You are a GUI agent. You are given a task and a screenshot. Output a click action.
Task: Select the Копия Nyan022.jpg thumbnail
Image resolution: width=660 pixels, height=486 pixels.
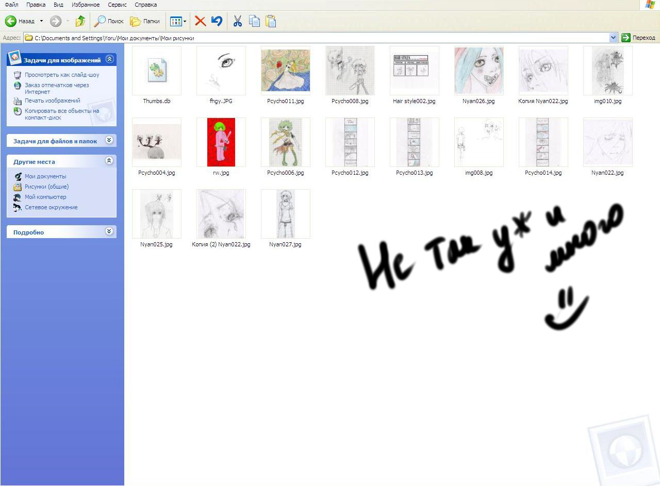pyautogui.click(x=543, y=71)
